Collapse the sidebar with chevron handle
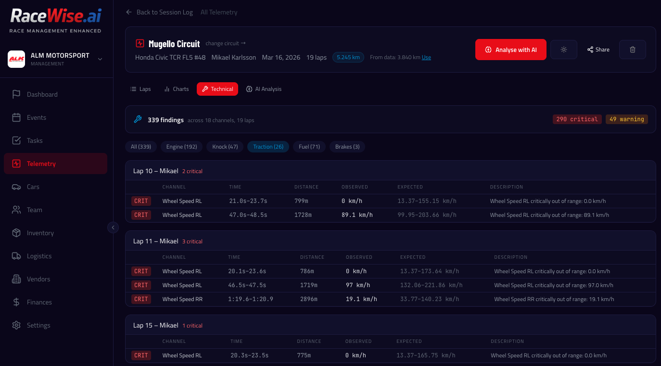The width and height of the screenshot is (661, 366). click(113, 227)
